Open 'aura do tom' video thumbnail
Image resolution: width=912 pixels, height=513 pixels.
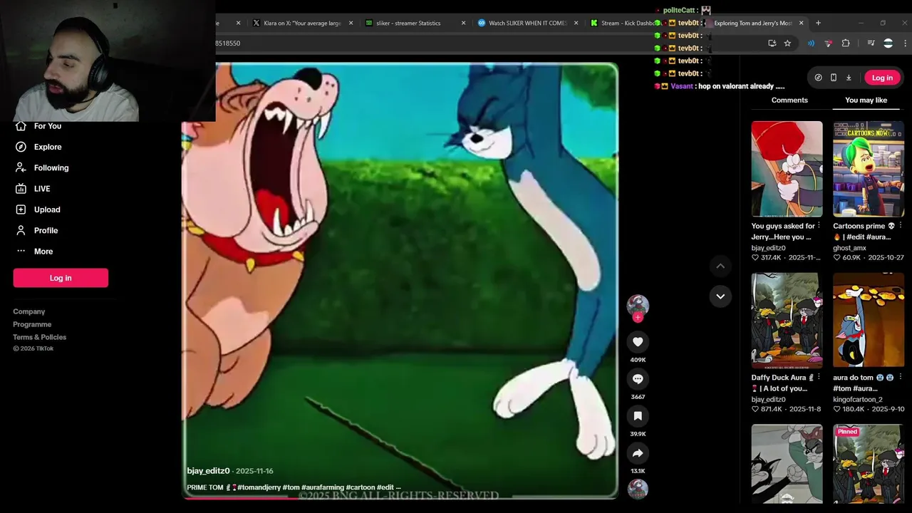click(x=869, y=321)
